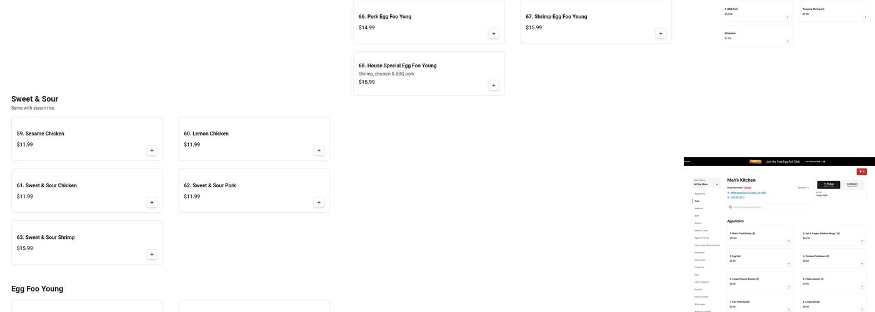Add Sweet & Sour Shrimp to the order

152,254
